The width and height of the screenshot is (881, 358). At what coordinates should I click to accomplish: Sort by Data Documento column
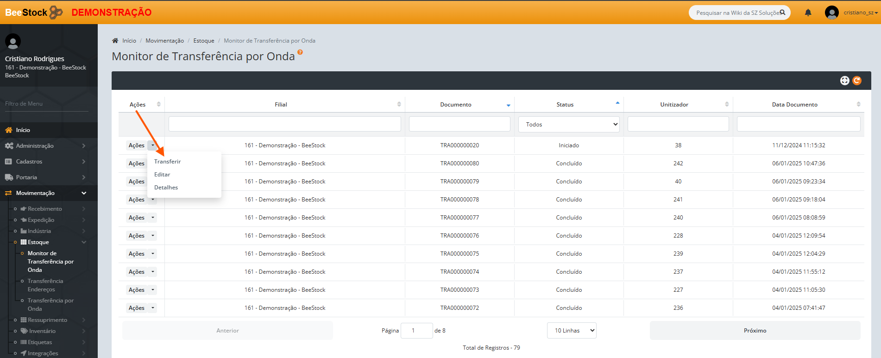click(x=794, y=105)
